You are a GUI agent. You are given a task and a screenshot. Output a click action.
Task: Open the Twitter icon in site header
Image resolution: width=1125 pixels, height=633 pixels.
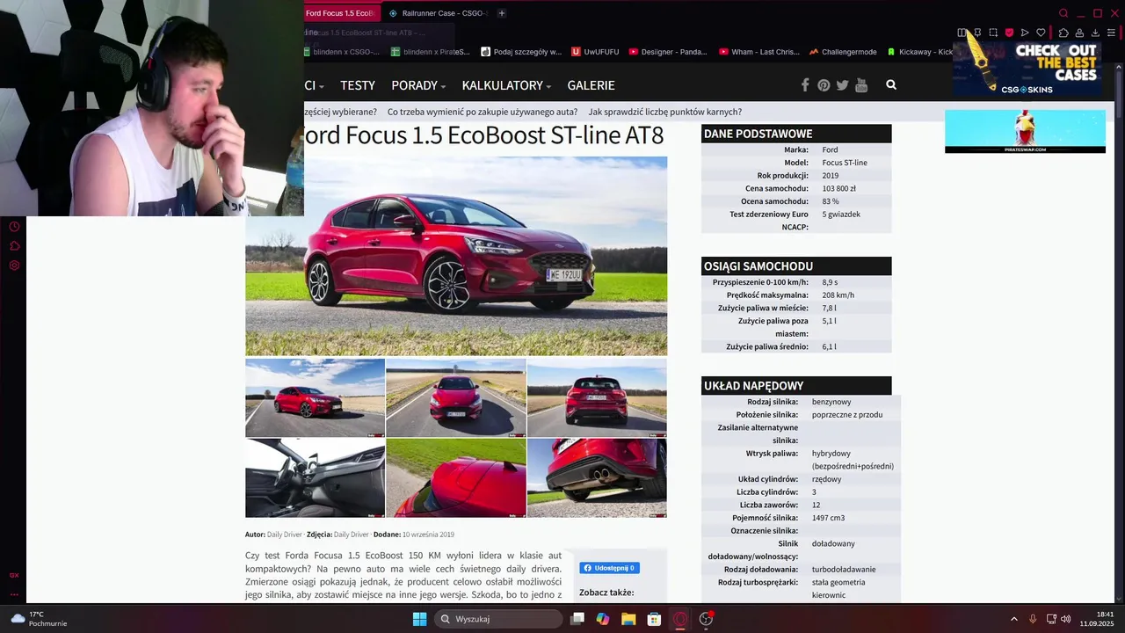click(842, 85)
